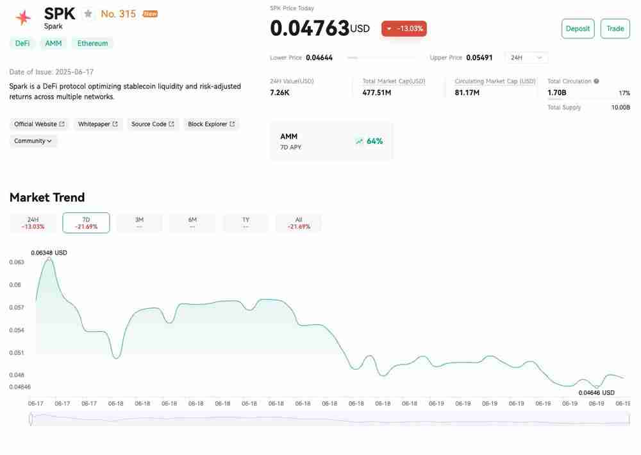Click the Source Code external link icon
Viewport: 641px width, 455px height.
pos(172,124)
